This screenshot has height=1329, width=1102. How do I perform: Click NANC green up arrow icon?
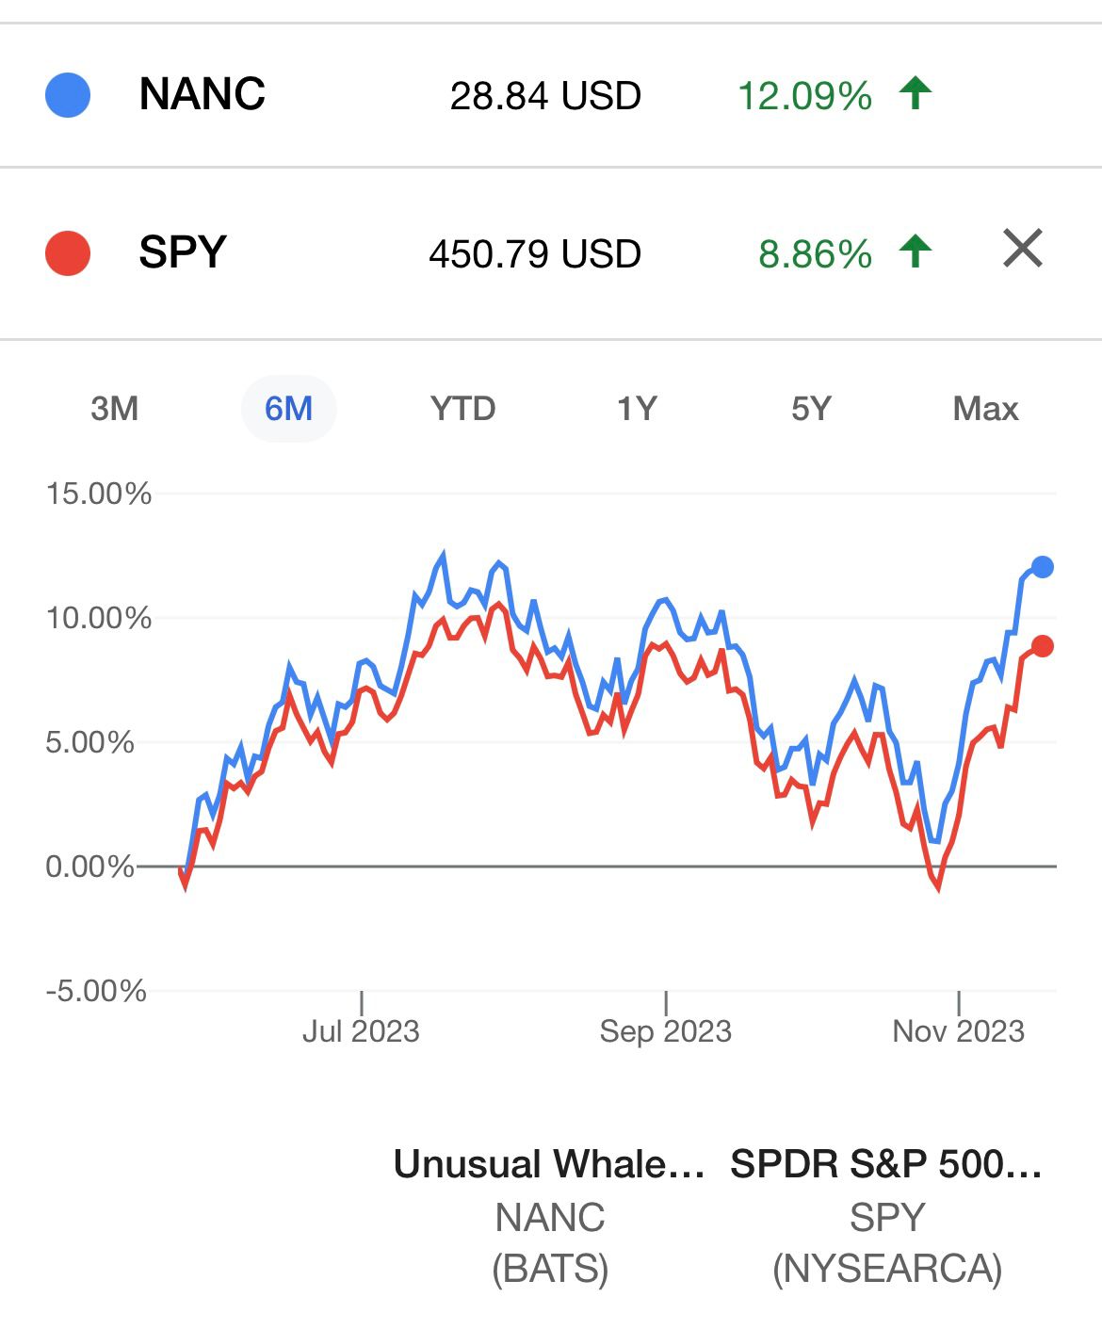click(x=915, y=94)
